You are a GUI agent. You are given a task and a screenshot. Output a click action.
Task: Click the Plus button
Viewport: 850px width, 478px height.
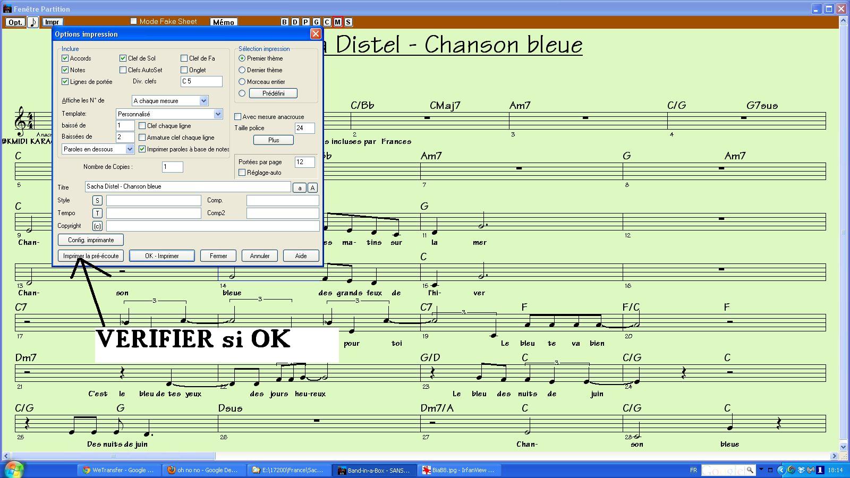point(274,140)
